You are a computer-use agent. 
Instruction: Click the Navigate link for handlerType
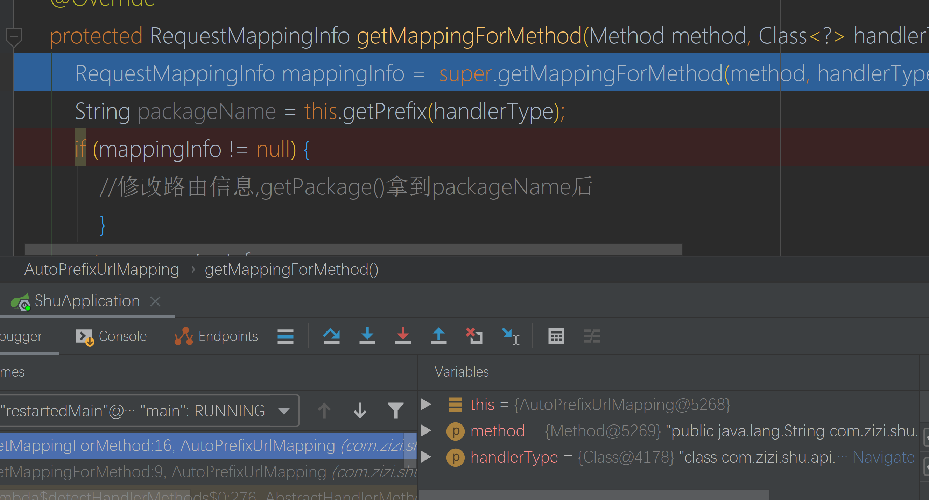click(x=883, y=457)
